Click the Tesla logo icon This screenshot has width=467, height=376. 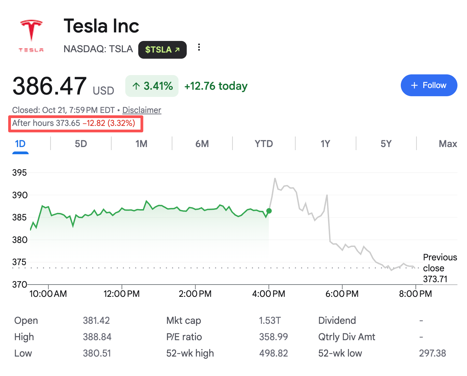click(31, 36)
